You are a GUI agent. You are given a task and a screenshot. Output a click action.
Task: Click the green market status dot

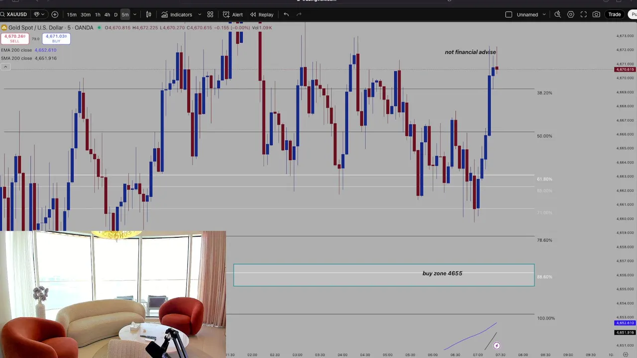pos(100,28)
